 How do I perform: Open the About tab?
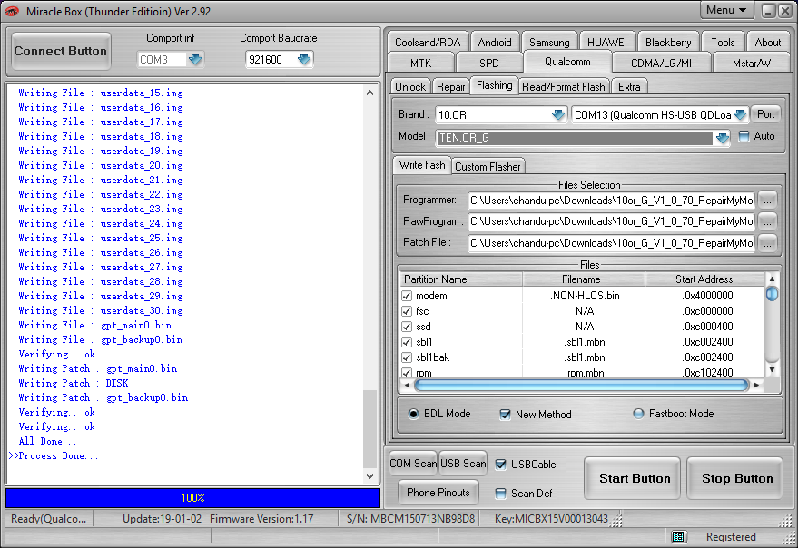pyautogui.click(x=767, y=43)
